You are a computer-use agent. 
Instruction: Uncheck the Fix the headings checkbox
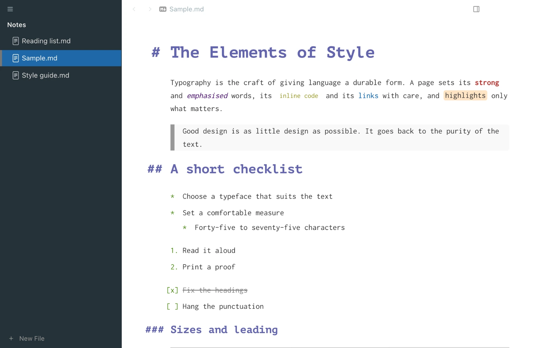click(172, 290)
